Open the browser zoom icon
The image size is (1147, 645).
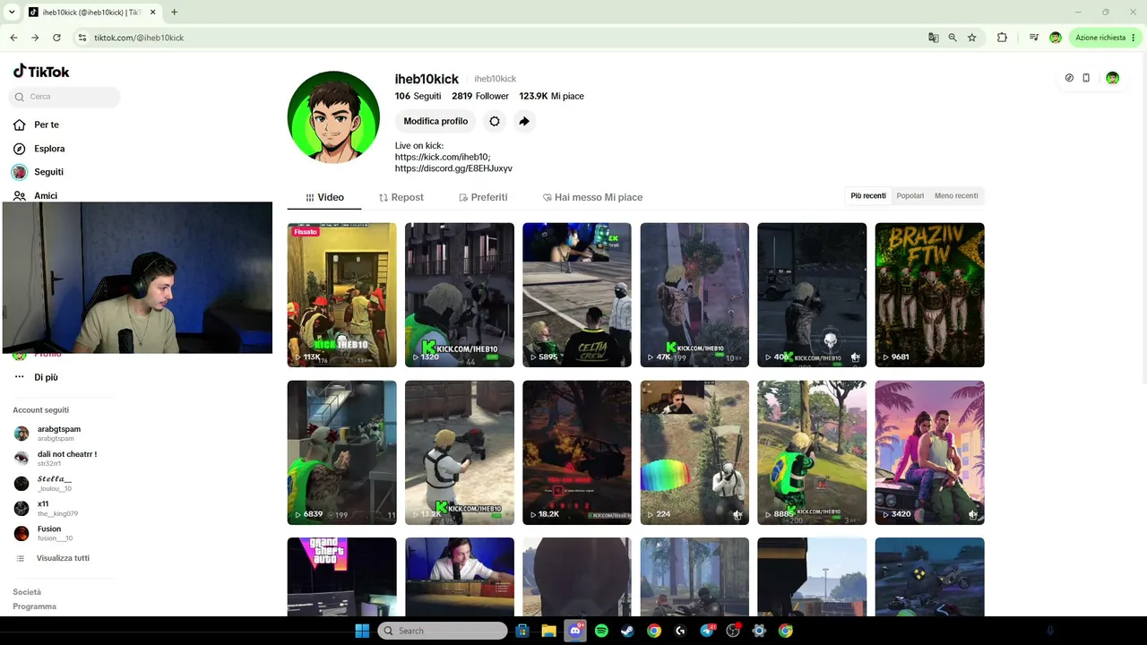point(953,38)
